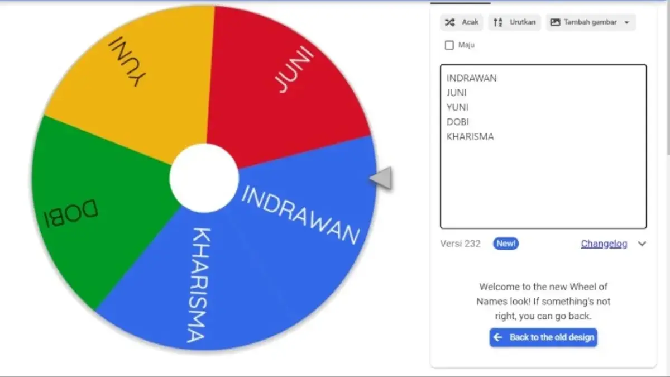Open the Changelog link
Image resolution: width=670 pixels, height=377 pixels.
(604, 244)
